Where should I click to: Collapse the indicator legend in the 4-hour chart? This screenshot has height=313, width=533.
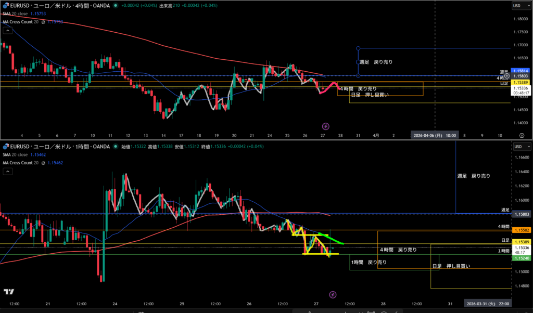click(7, 31)
